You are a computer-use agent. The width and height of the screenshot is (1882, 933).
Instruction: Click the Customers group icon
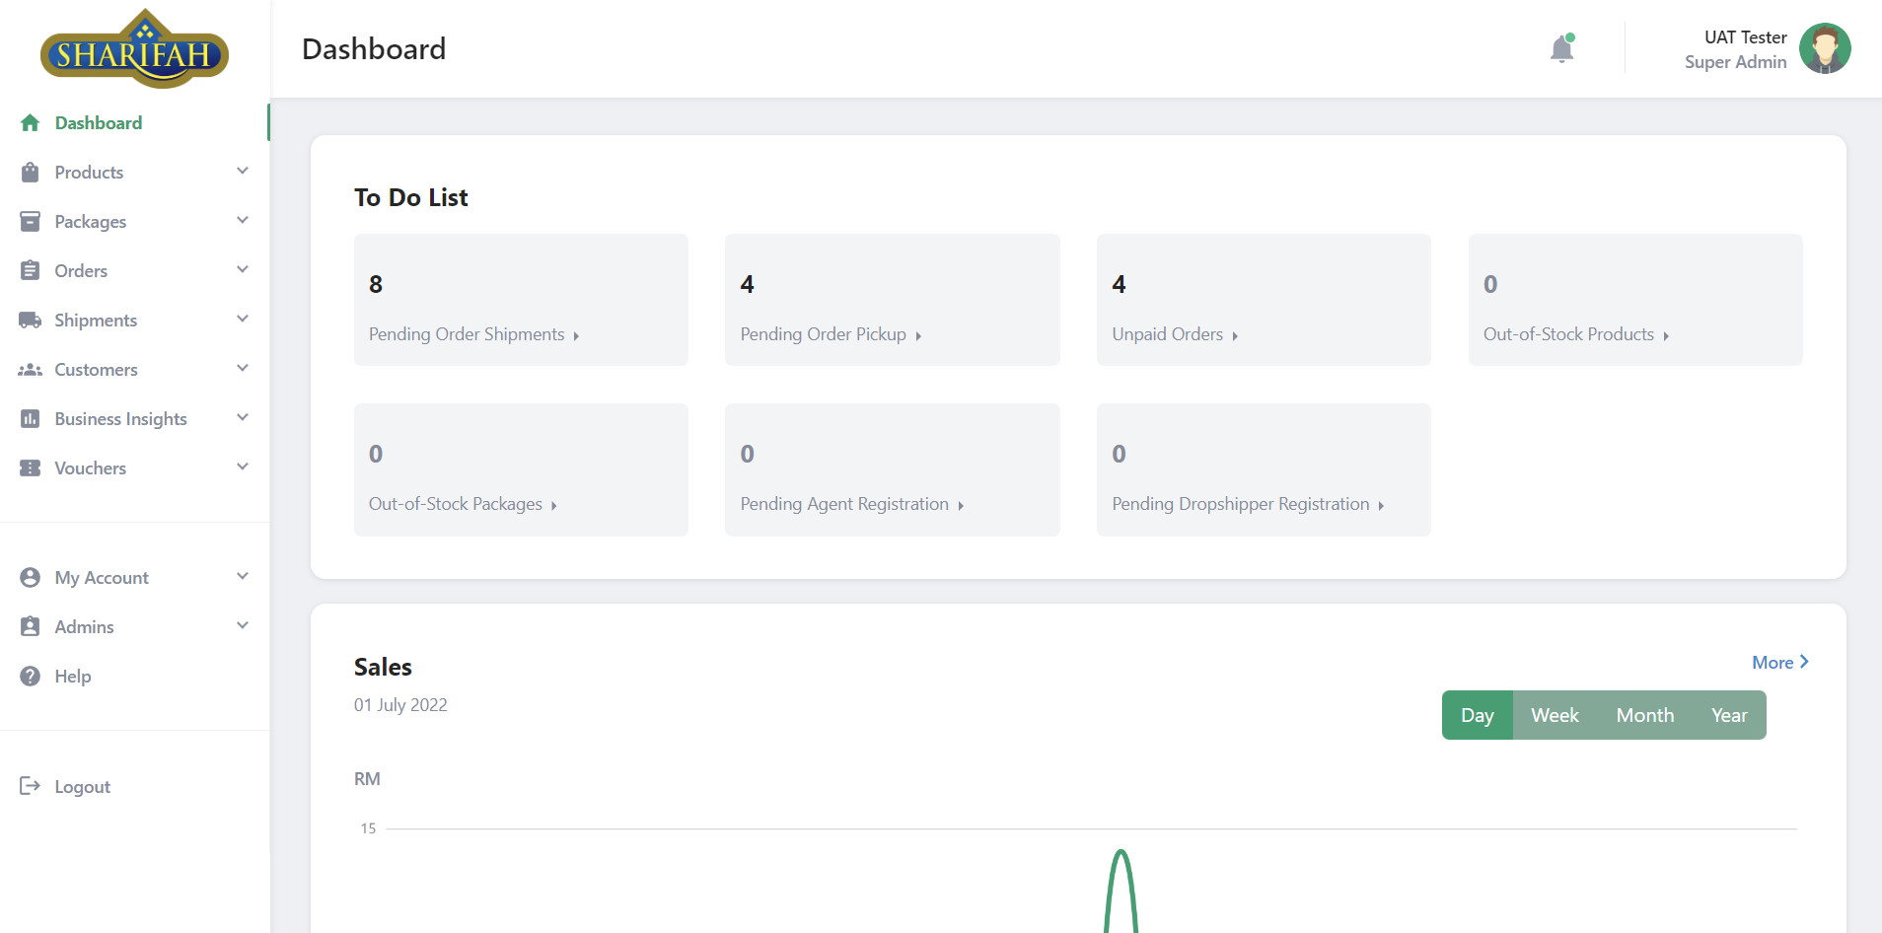[31, 370]
